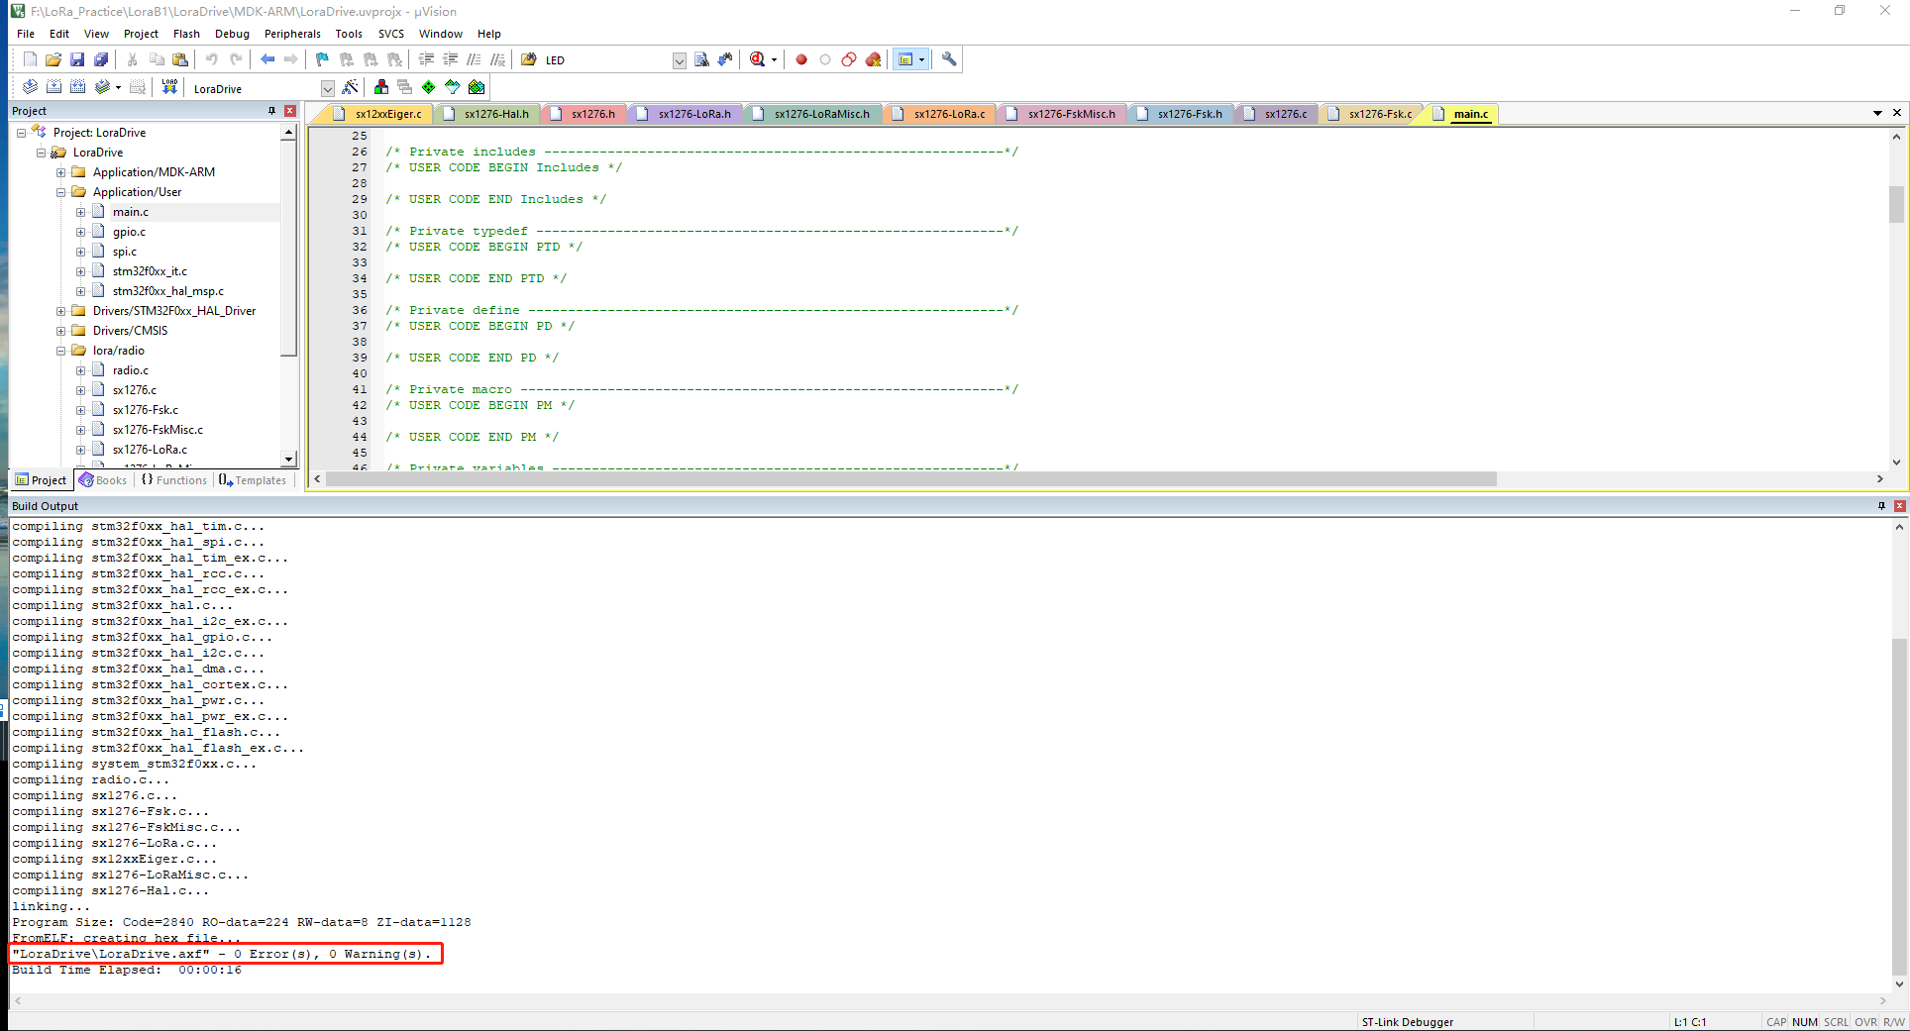Navigate backwards with the blue arrow
1910x1031 pixels.
click(267, 59)
